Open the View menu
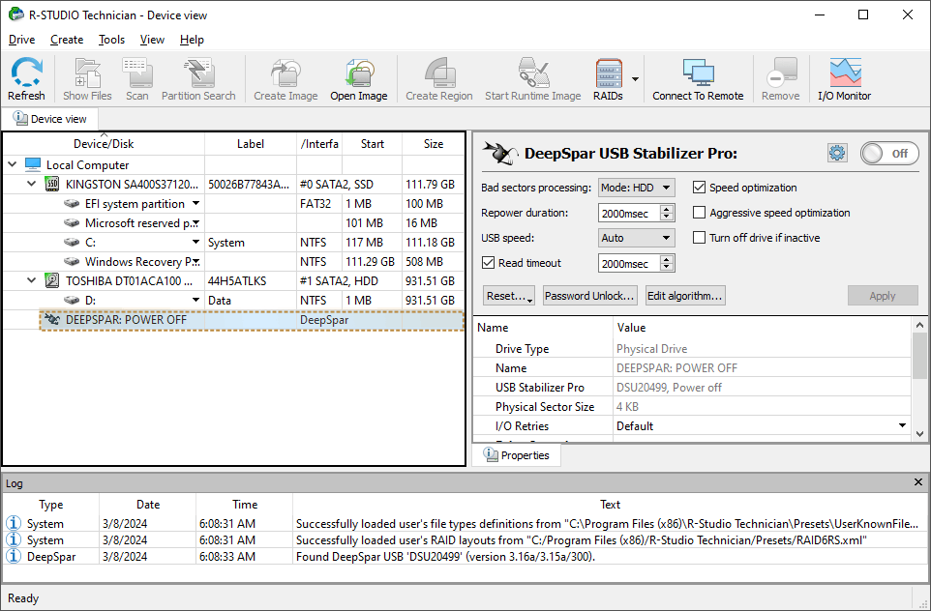Image resolution: width=931 pixels, height=611 pixels. tap(152, 40)
